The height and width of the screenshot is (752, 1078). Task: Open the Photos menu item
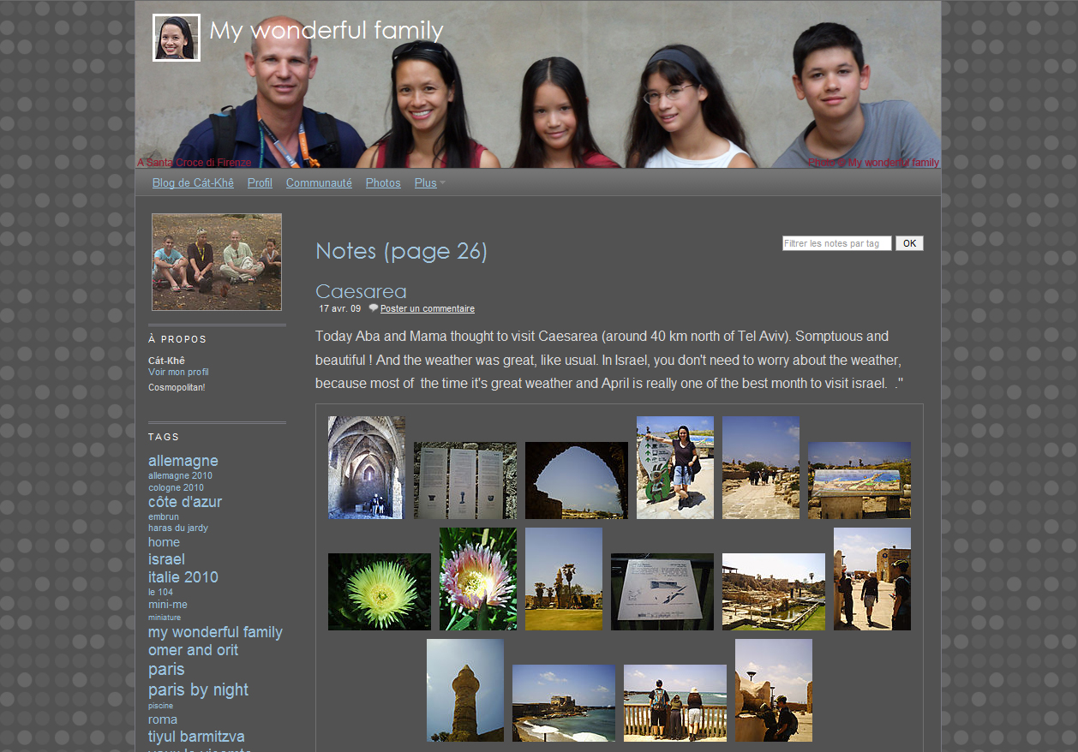point(383,183)
